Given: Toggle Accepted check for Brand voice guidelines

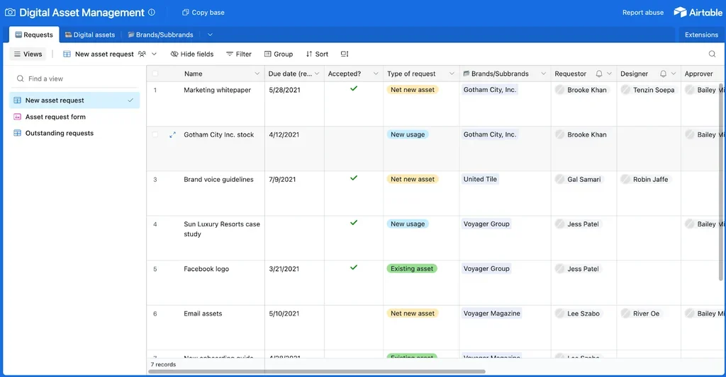Looking at the screenshot, I should click(354, 178).
